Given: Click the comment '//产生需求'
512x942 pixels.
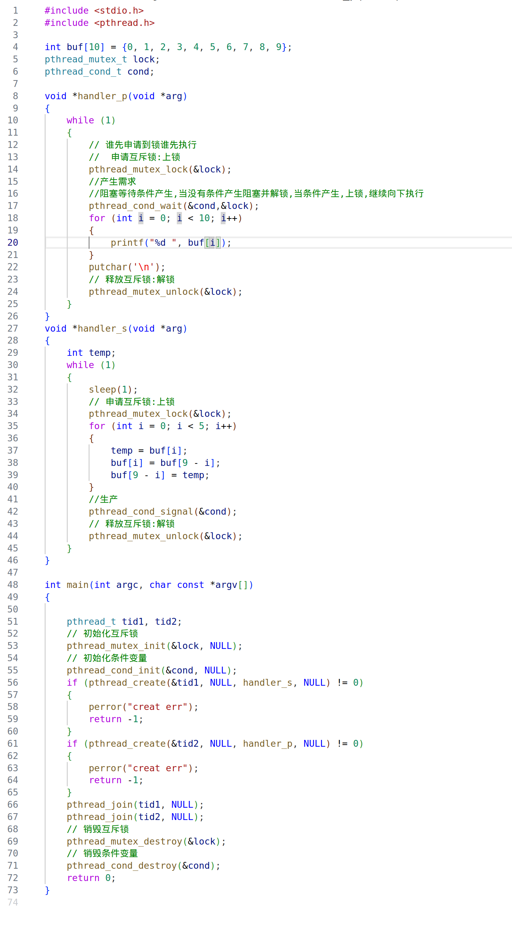Looking at the screenshot, I should [x=112, y=181].
